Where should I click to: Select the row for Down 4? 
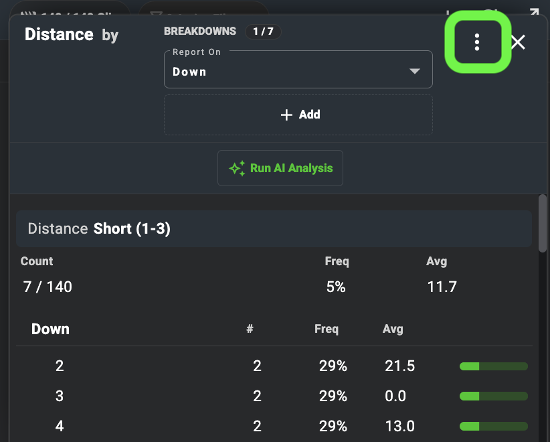pyautogui.click(x=274, y=426)
